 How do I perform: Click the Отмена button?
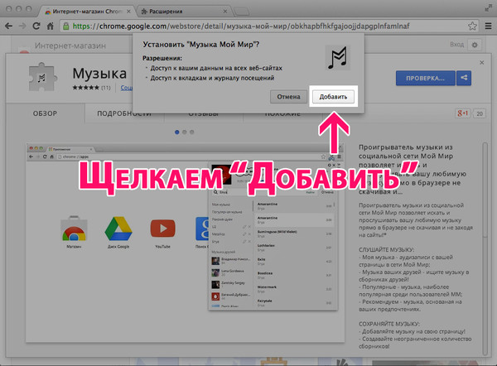pyautogui.click(x=288, y=97)
